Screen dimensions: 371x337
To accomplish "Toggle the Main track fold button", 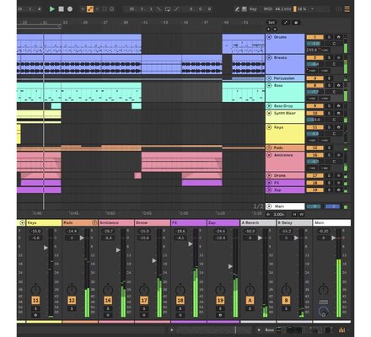I will pyautogui.click(x=269, y=206).
